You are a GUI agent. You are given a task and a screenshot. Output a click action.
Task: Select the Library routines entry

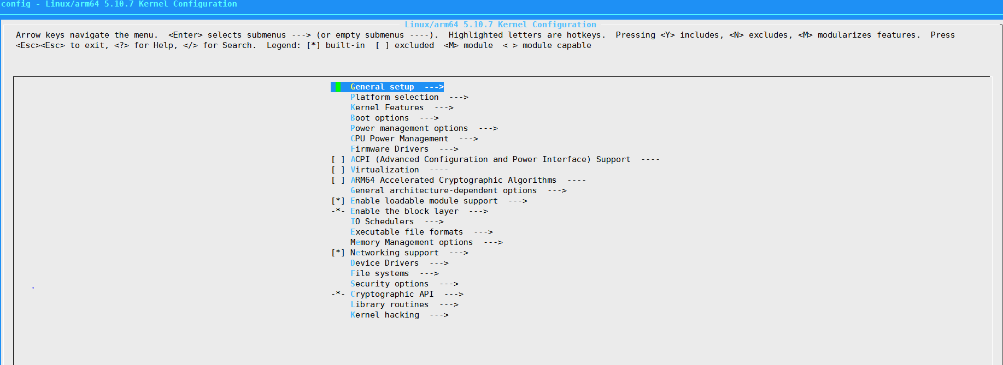pyautogui.click(x=389, y=304)
